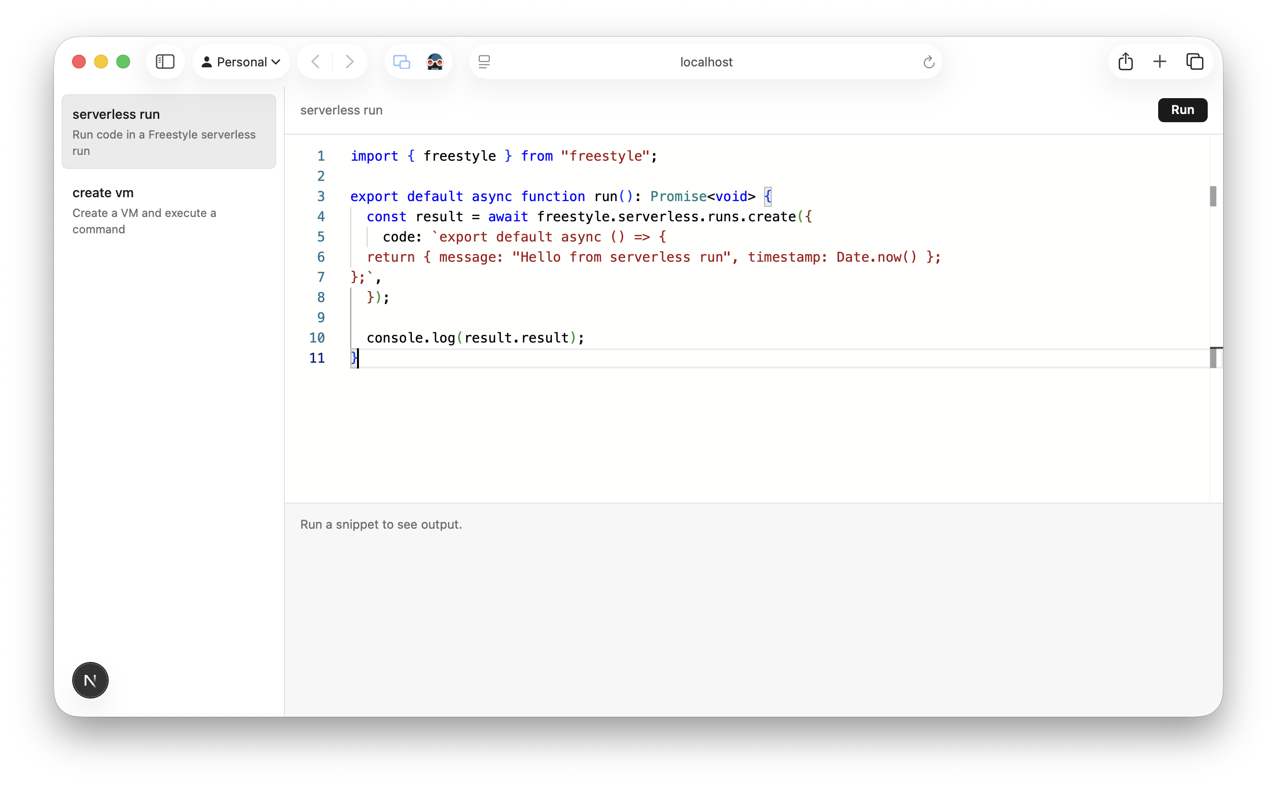Click code line 1 import statement
The width and height of the screenshot is (1277, 788).
[x=503, y=156]
